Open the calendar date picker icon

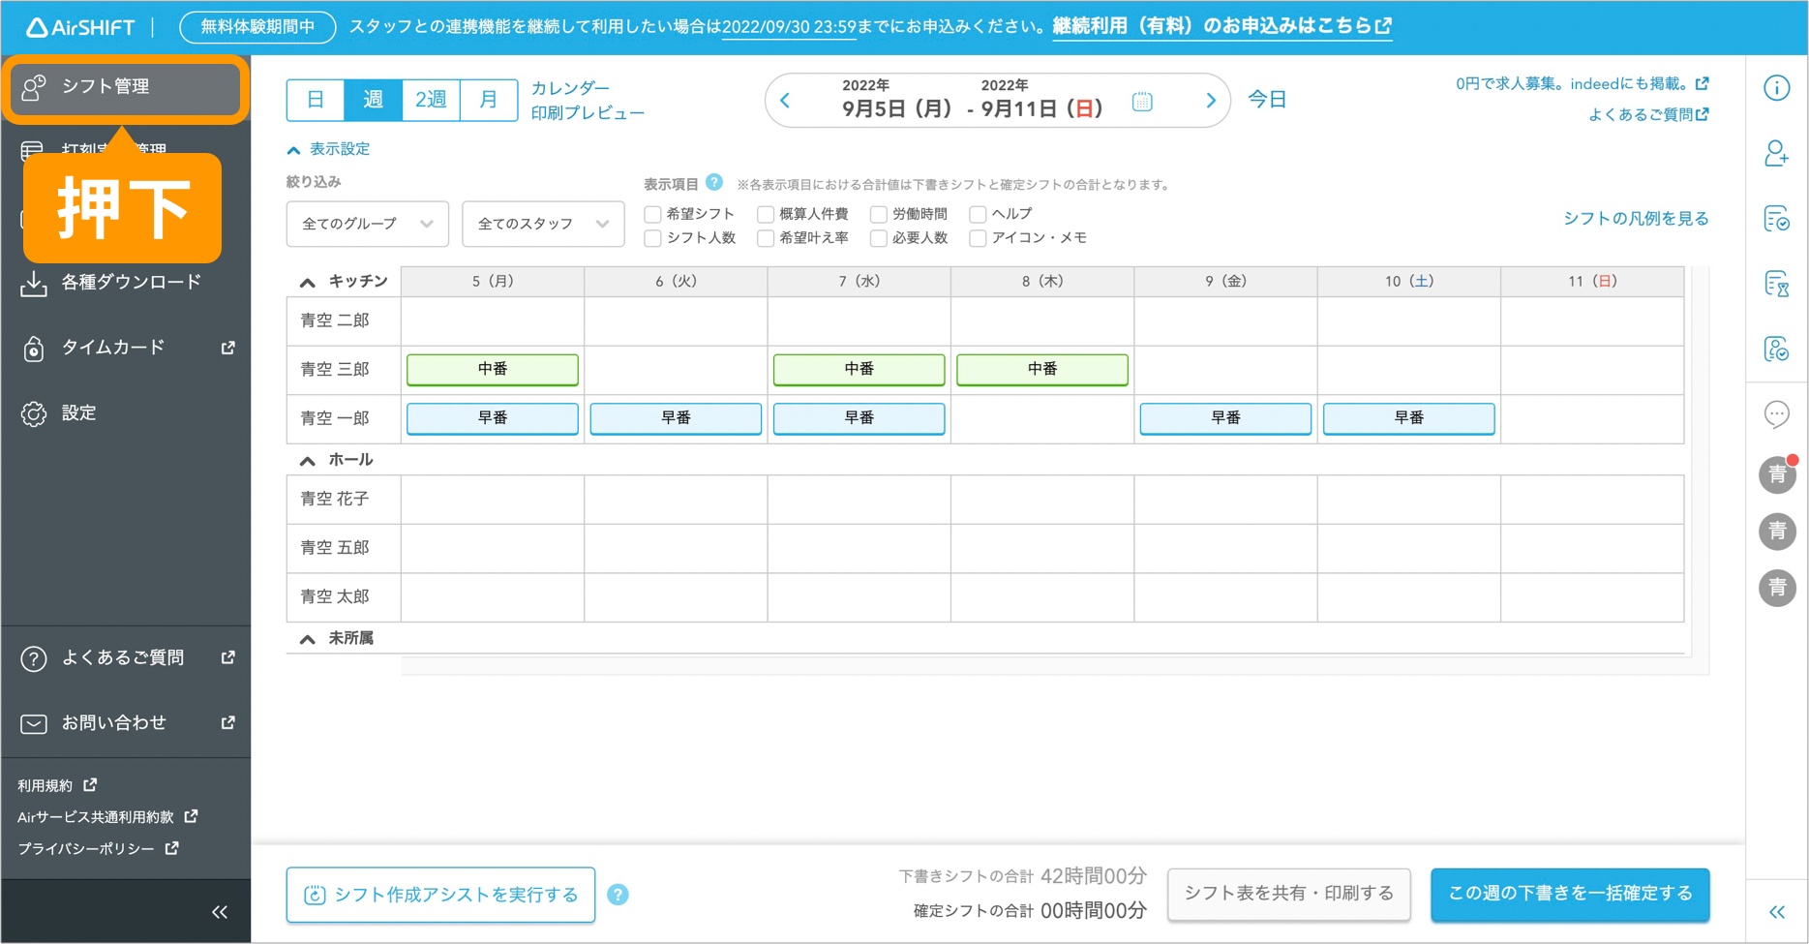[x=1142, y=102]
